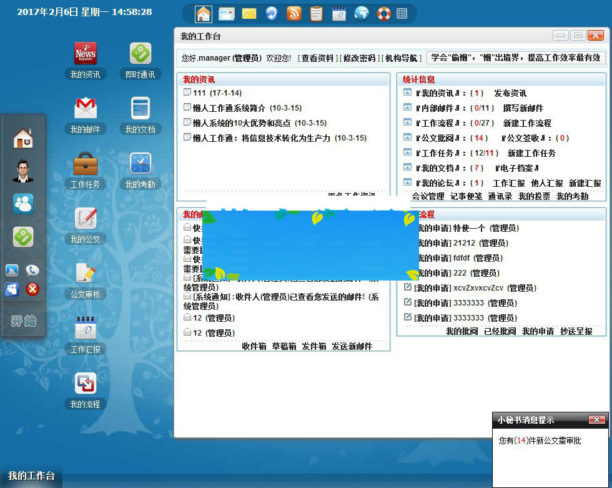The width and height of the screenshot is (612, 488).
Task: Expand the 内部邮件 statistics entry
Action: (407, 107)
